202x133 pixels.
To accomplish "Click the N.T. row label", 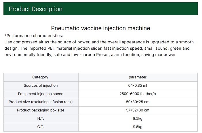I will pos(41,119).
